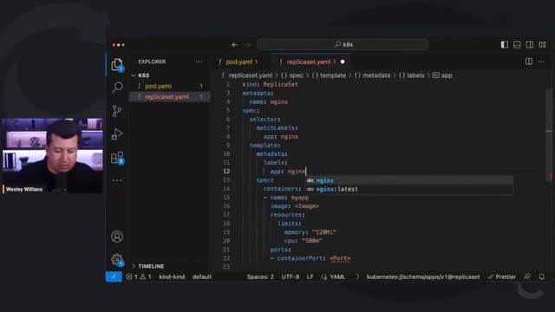The height and width of the screenshot is (312, 555).
Task: Click Prettier status bar item
Action: point(502,276)
